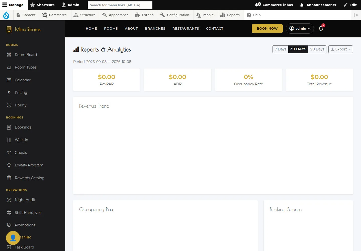This screenshot has height=251, width=361.
Task: Click the Night Audit moon icon
Action: pyautogui.click(x=9, y=200)
